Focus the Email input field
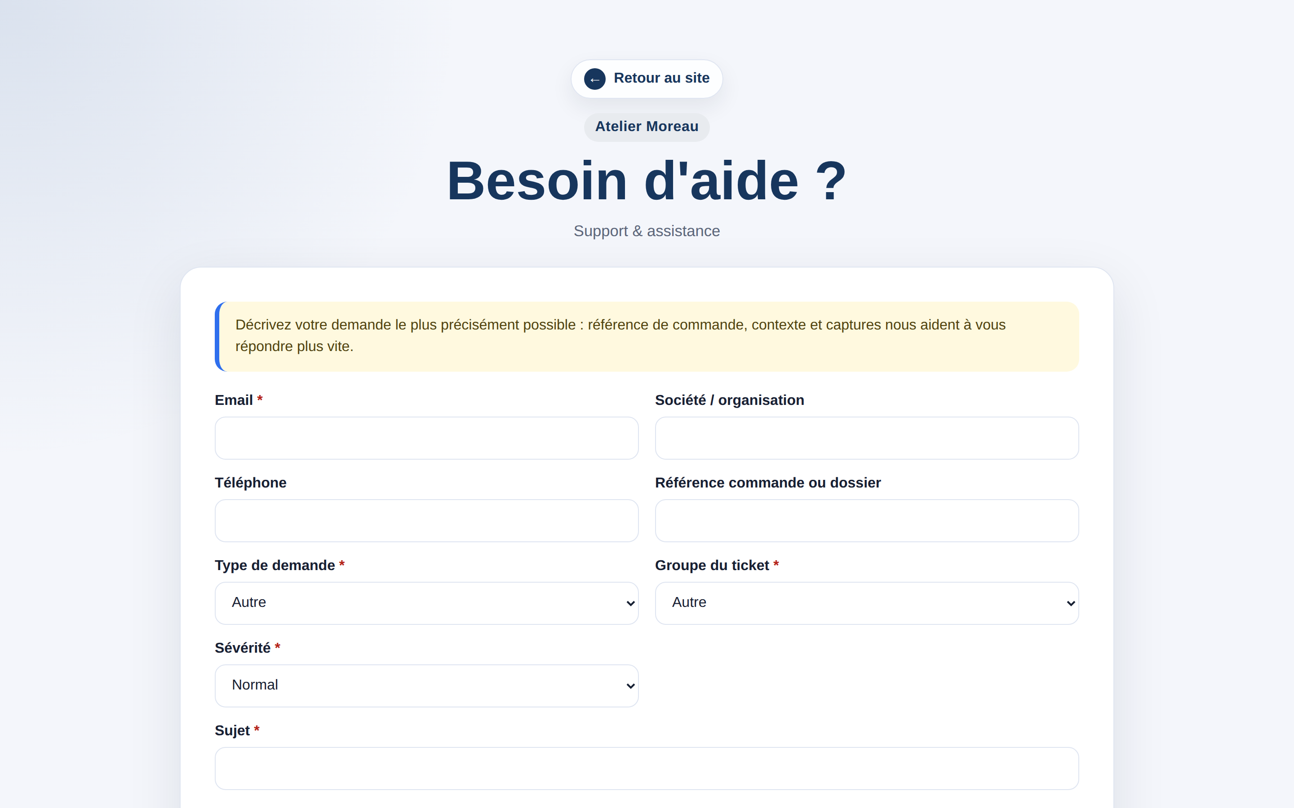This screenshot has height=808, width=1294. [x=426, y=438]
